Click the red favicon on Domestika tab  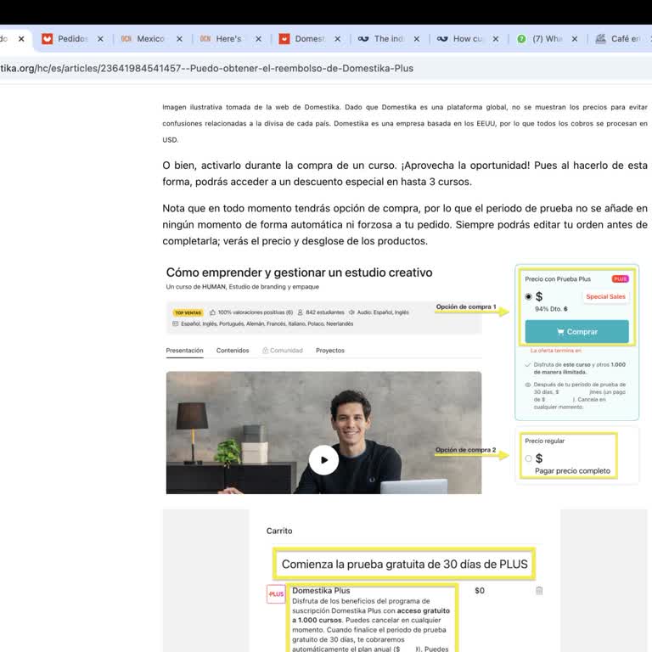point(284,39)
